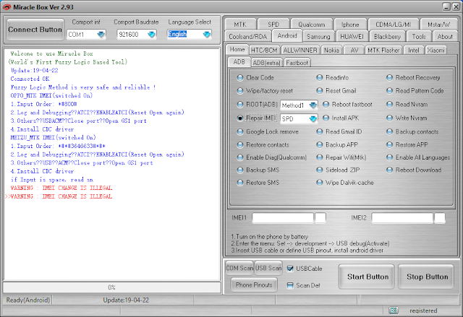The width and height of the screenshot is (463, 317).
Task: Open the Comport Baudrate 921600 dropdown
Action: [x=151, y=35]
